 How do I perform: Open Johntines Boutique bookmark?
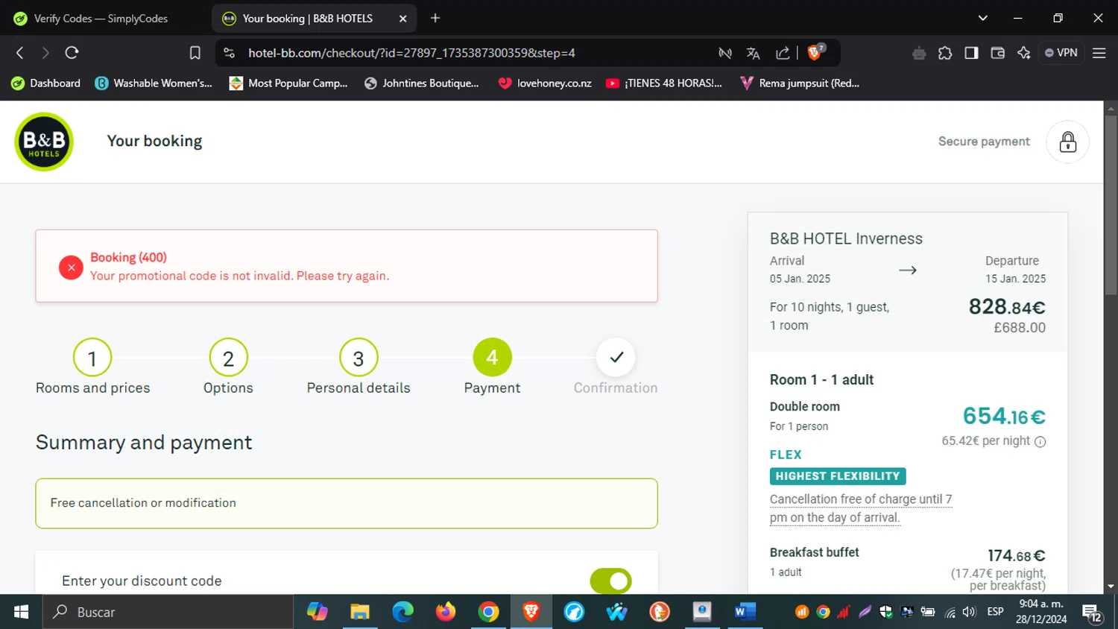tap(422, 83)
